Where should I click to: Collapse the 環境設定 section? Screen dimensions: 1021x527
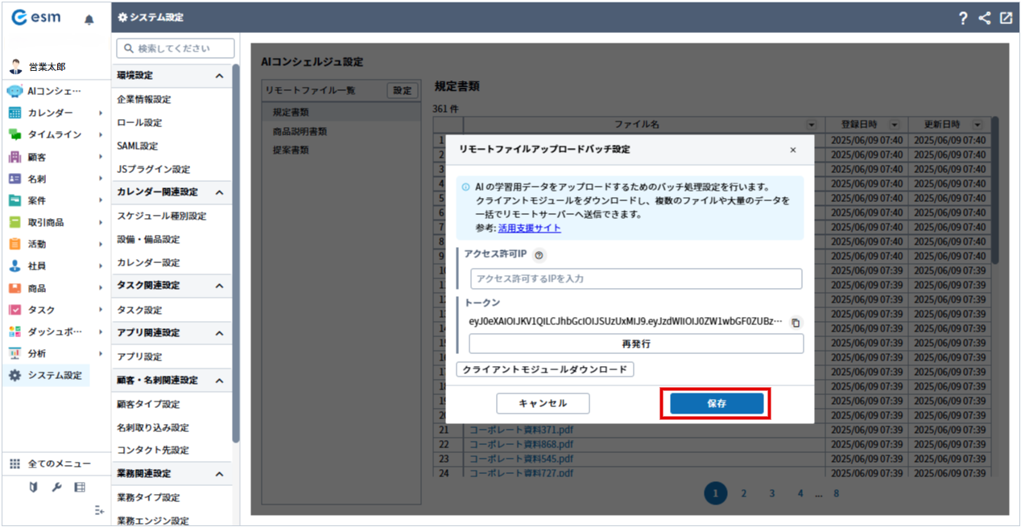(x=219, y=76)
